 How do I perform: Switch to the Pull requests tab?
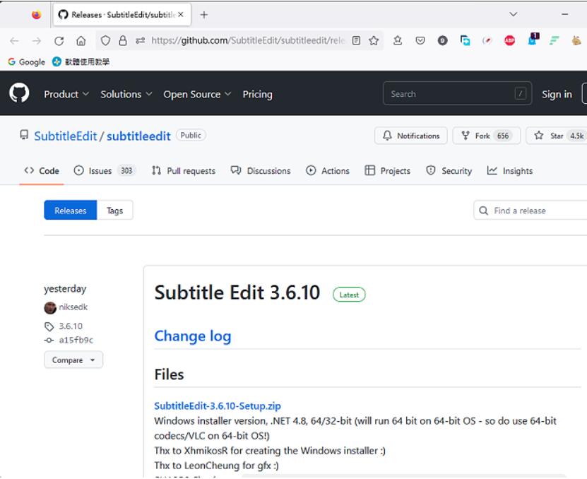[184, 171]
